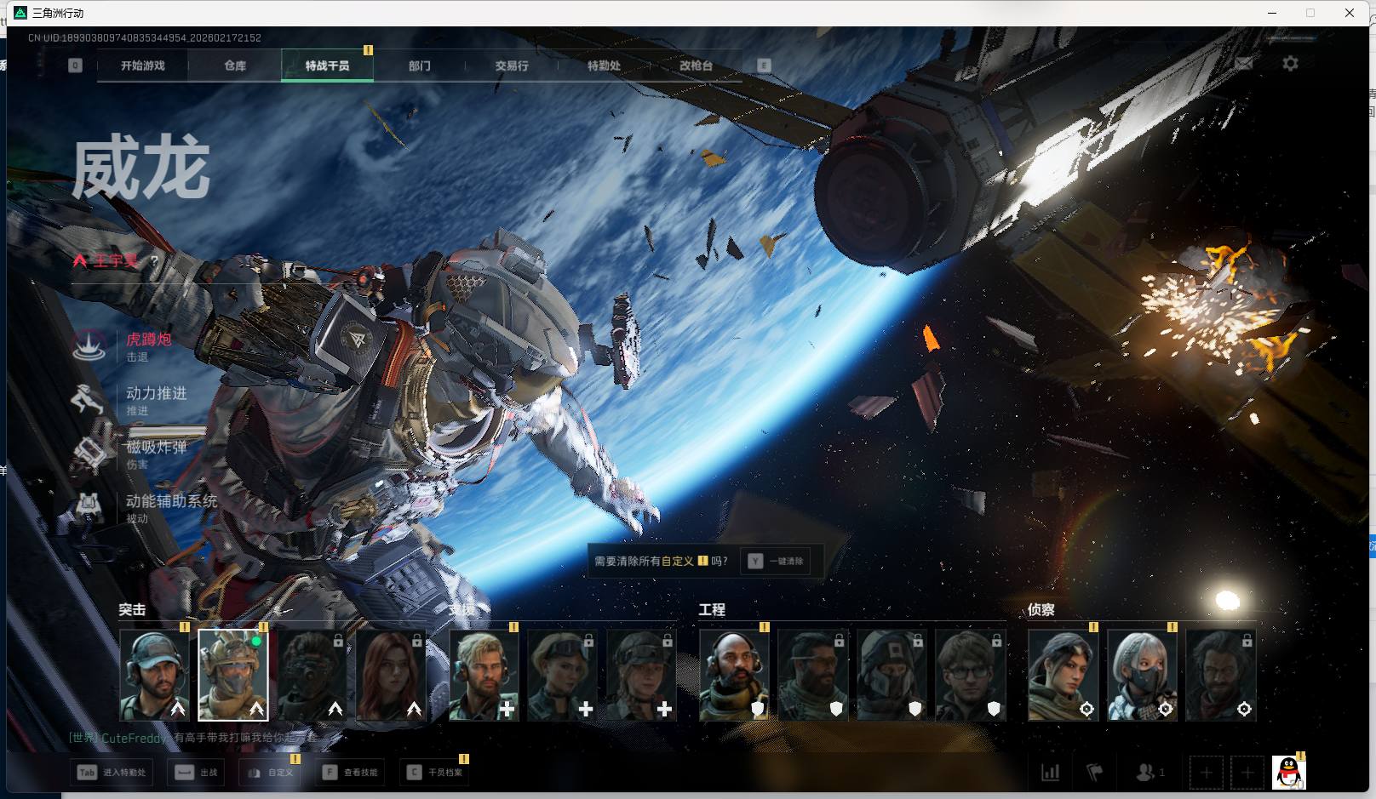Click the QQ penguin avatar
The width and height of the screenshot is (1376, 799).
(1288, 773)
